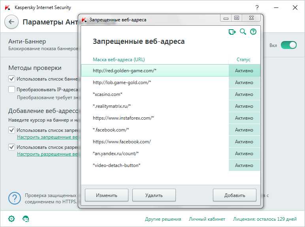Image resolution: width=305 pixels, height=227 pixels.
Task: Click Активно status for instaforex row
Action: point(244,118)
